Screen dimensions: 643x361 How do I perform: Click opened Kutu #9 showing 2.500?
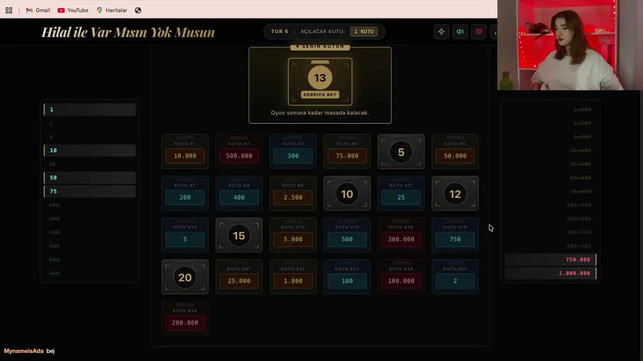click(293, 194)
